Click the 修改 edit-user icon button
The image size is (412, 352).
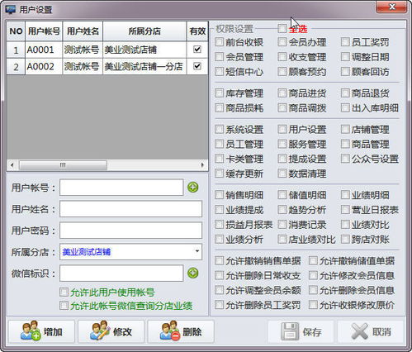(x=111, y=331)
